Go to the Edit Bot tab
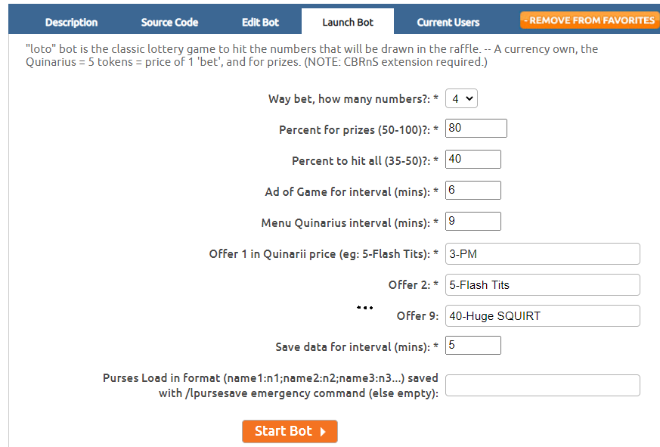The height and width of the screenshot is (447, 660). click(260, 22)
